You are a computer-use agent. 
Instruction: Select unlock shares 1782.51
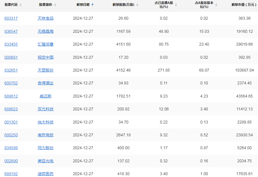(x=124, y=96)
